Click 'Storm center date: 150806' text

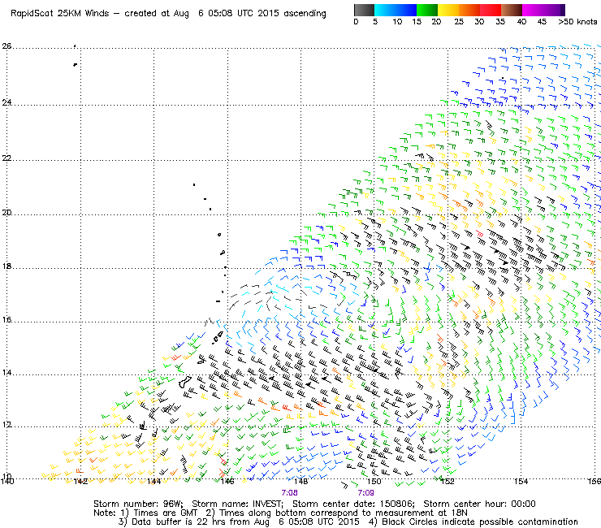coord(353,504)
